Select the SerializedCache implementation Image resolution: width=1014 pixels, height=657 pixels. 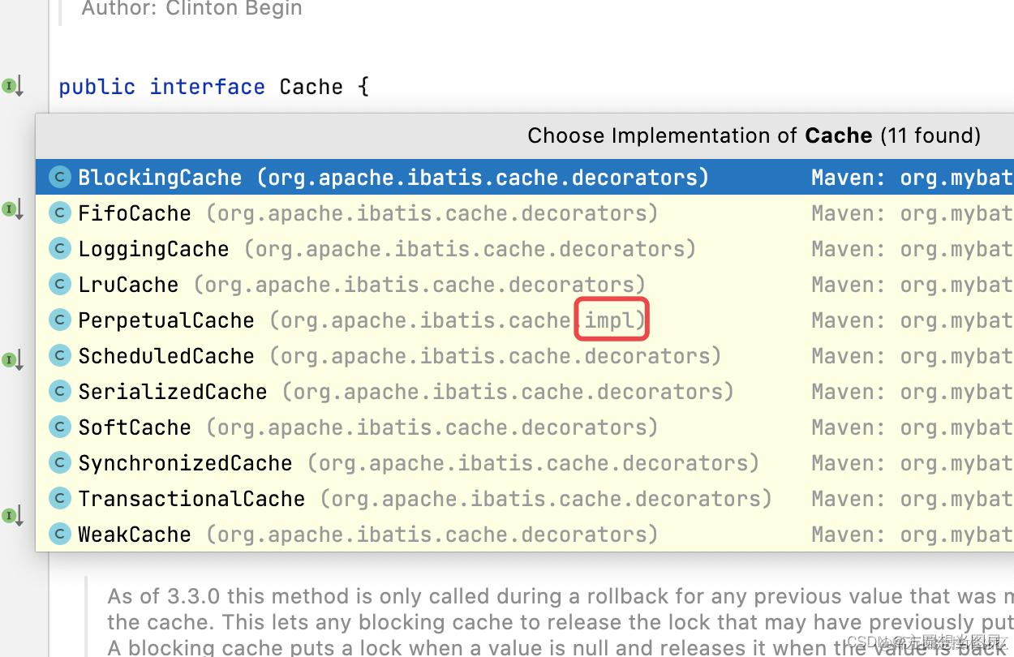point(173,392)
